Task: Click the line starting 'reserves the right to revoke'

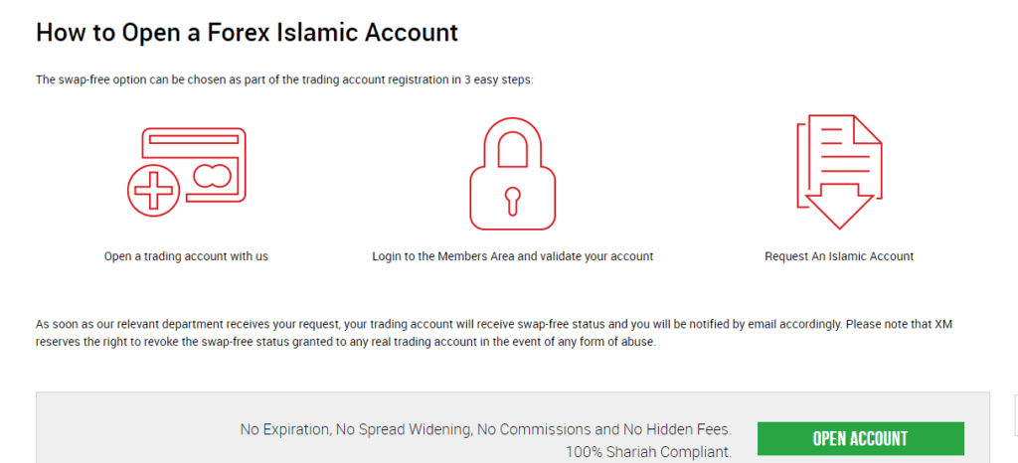Action: pos(346,343)
